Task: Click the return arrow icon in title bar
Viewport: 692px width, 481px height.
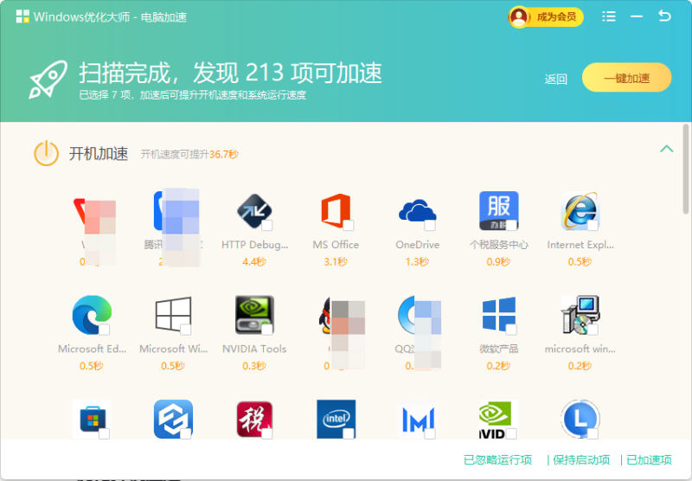Action: point(664,16)
